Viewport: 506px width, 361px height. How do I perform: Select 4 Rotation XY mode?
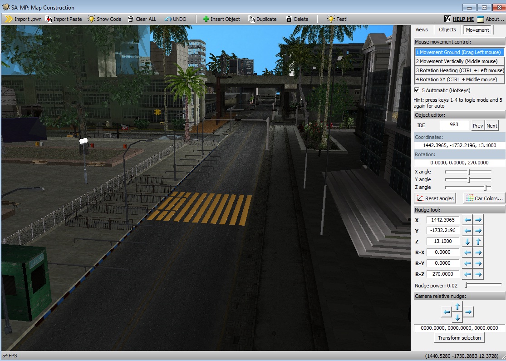click(458, 79)
